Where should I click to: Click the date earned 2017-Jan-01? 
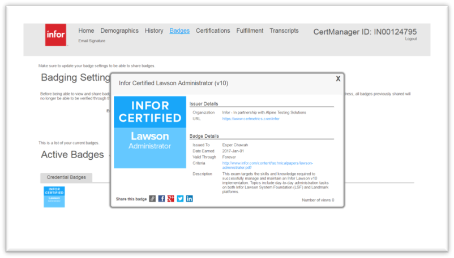(233, 151)
